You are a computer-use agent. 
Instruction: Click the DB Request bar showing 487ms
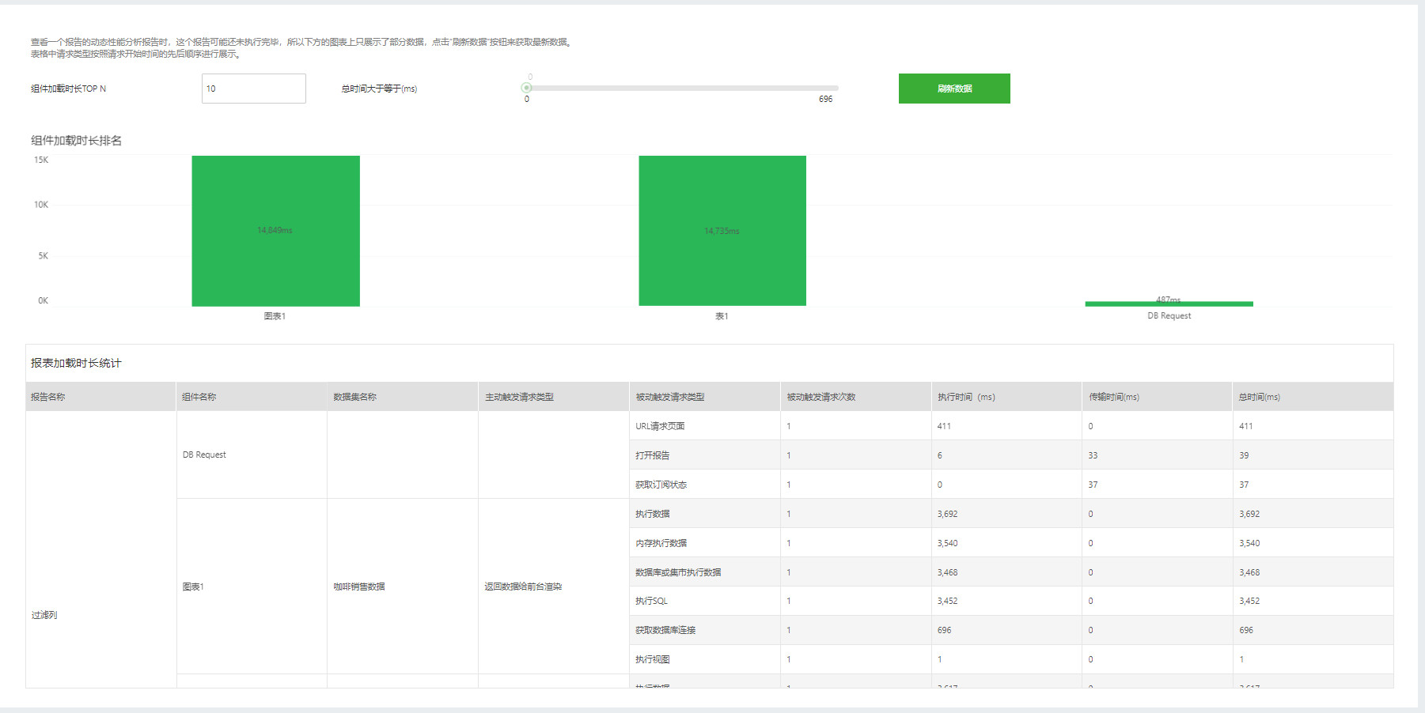[1168, 302]
